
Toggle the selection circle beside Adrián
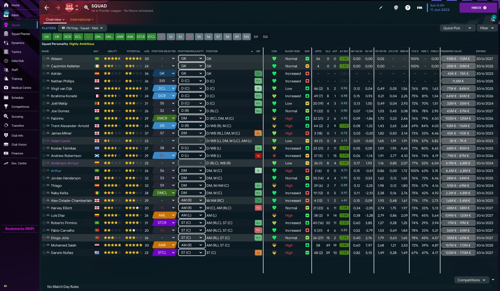(x=44, y=74)
